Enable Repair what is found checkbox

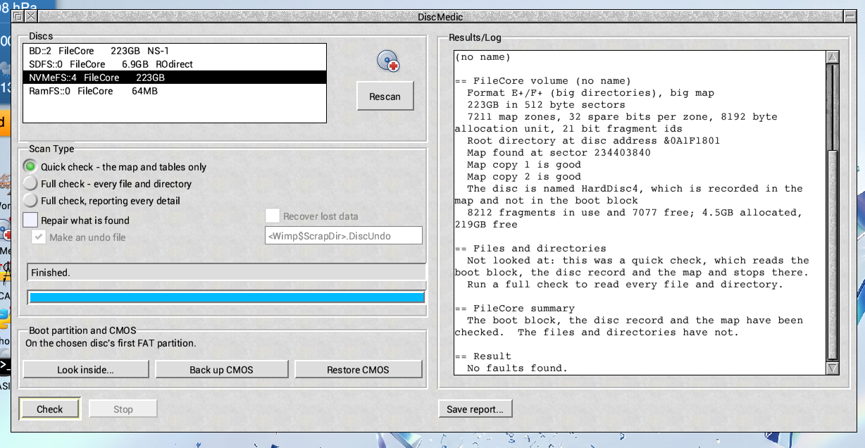pos(30,220)
